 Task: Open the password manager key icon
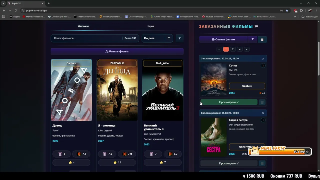coord(281,10)
